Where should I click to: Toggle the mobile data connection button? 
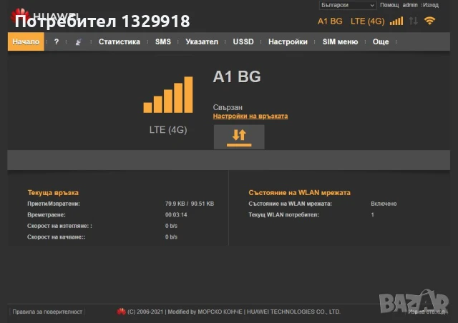(x=239, y=137)
